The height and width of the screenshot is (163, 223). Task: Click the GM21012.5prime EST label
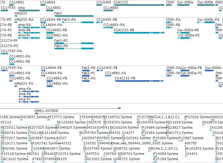14,159
